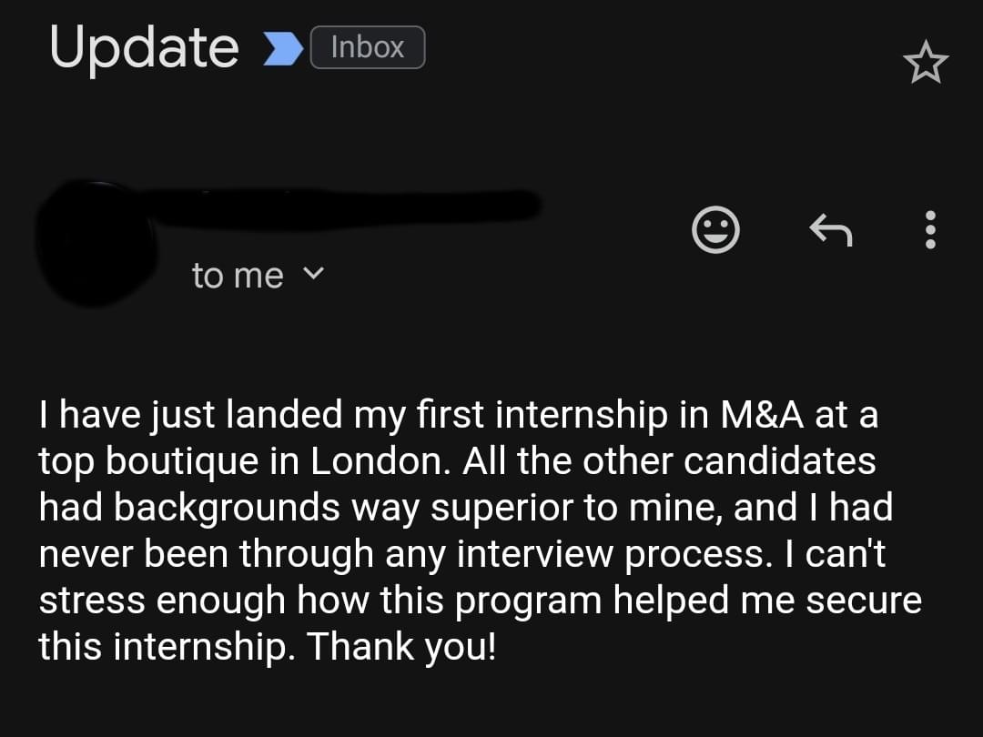The width and height of the screenshot is (983, 737).
Task: Open the sender's redacted profile picture
Action: (96, 241)
